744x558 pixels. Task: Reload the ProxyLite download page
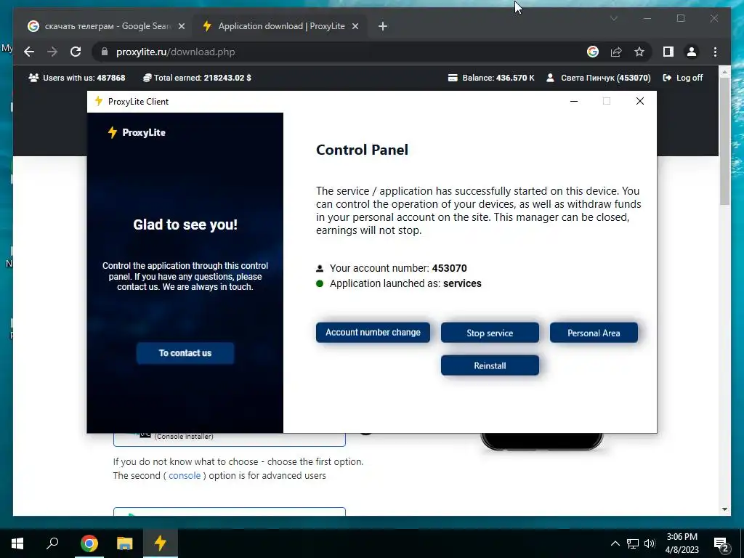[x=76, y=52]
